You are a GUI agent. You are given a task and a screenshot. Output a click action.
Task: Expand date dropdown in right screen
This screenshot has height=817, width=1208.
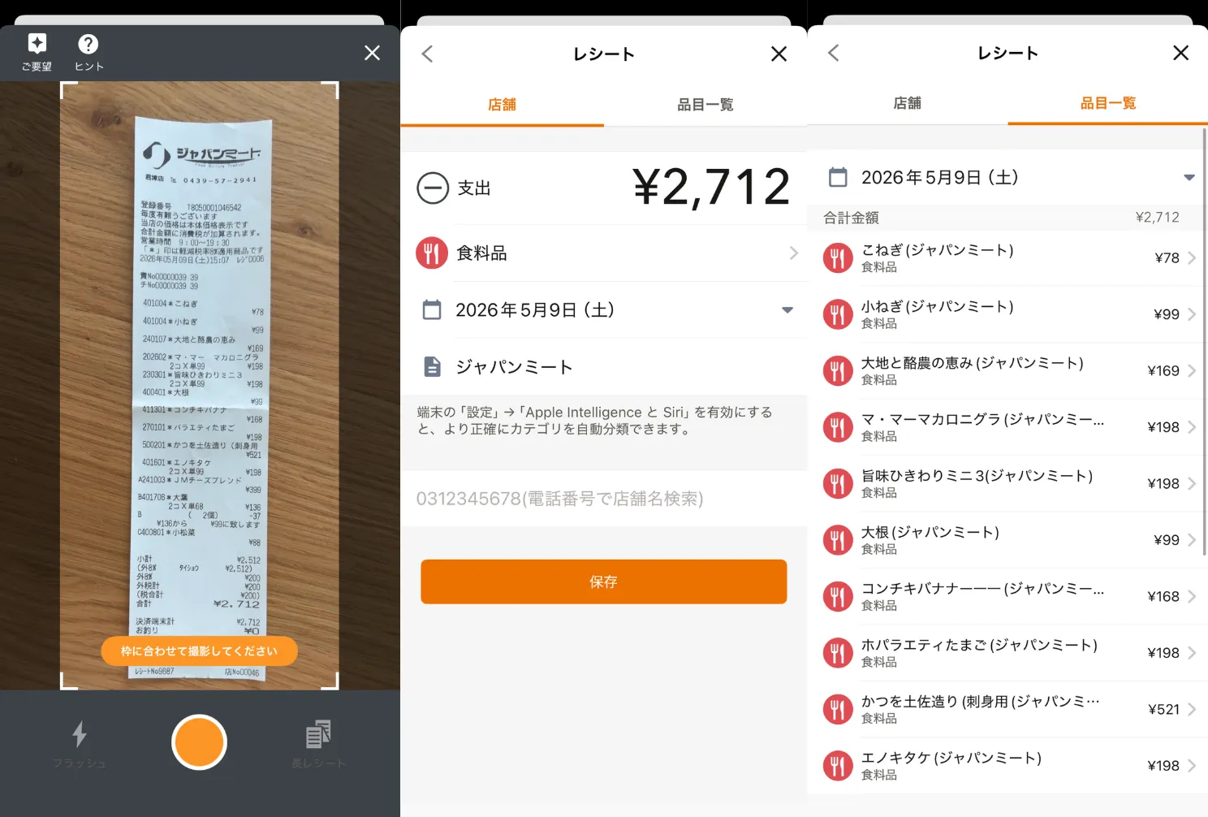coord(1189,177)
